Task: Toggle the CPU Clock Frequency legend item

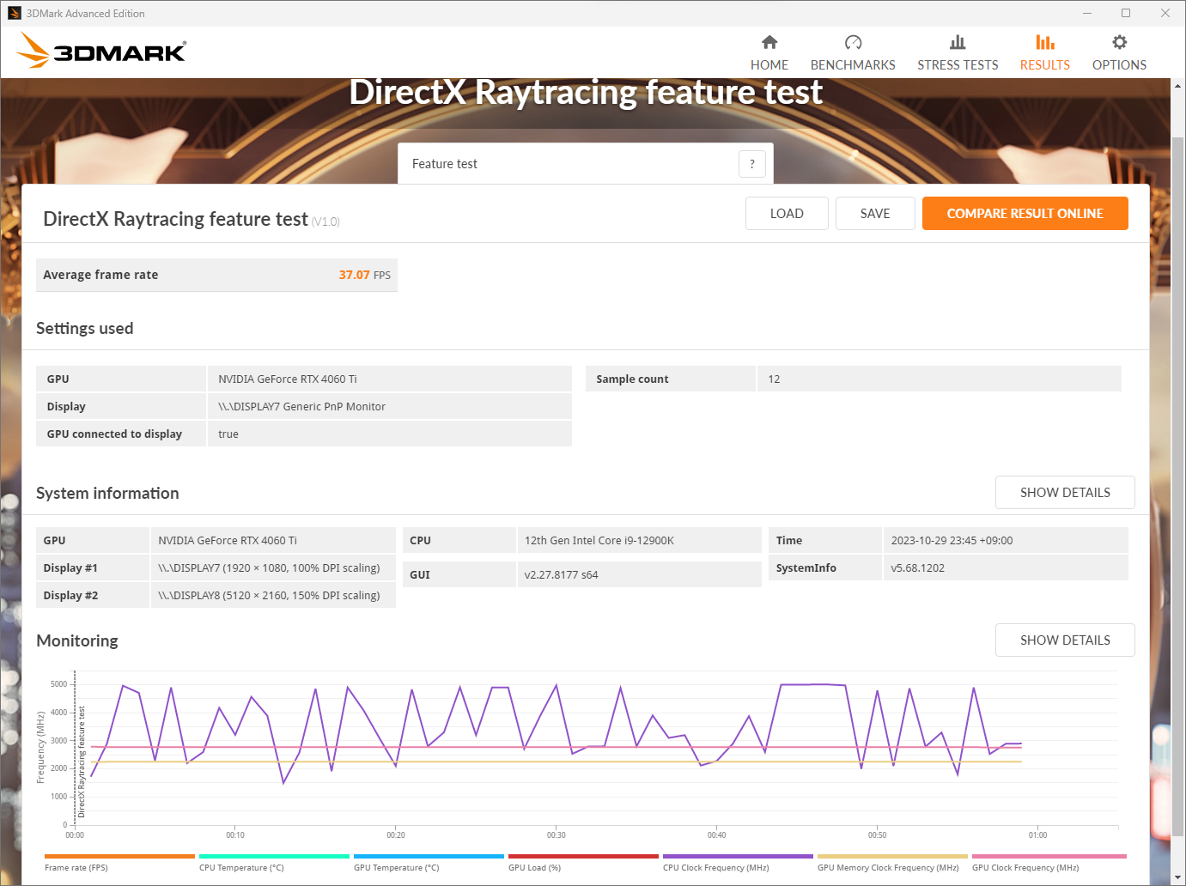Action: 738,863
